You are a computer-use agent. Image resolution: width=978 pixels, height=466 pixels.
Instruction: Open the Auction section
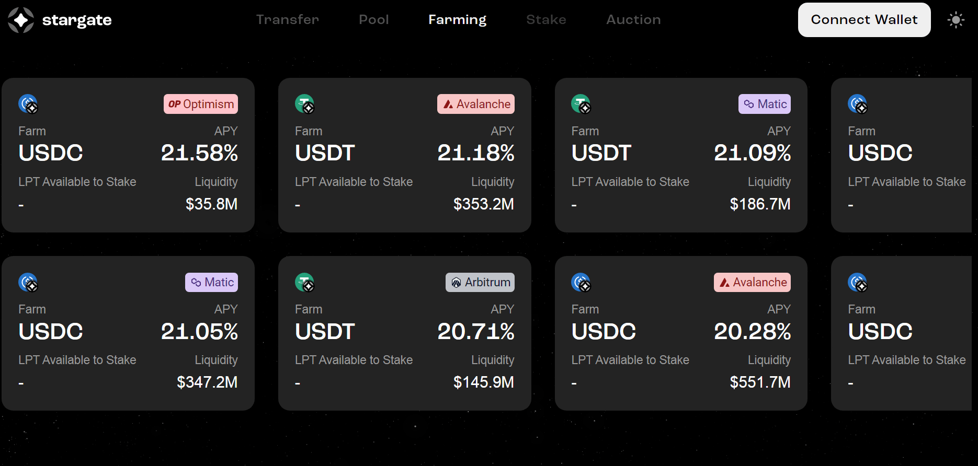click(633, 19)
